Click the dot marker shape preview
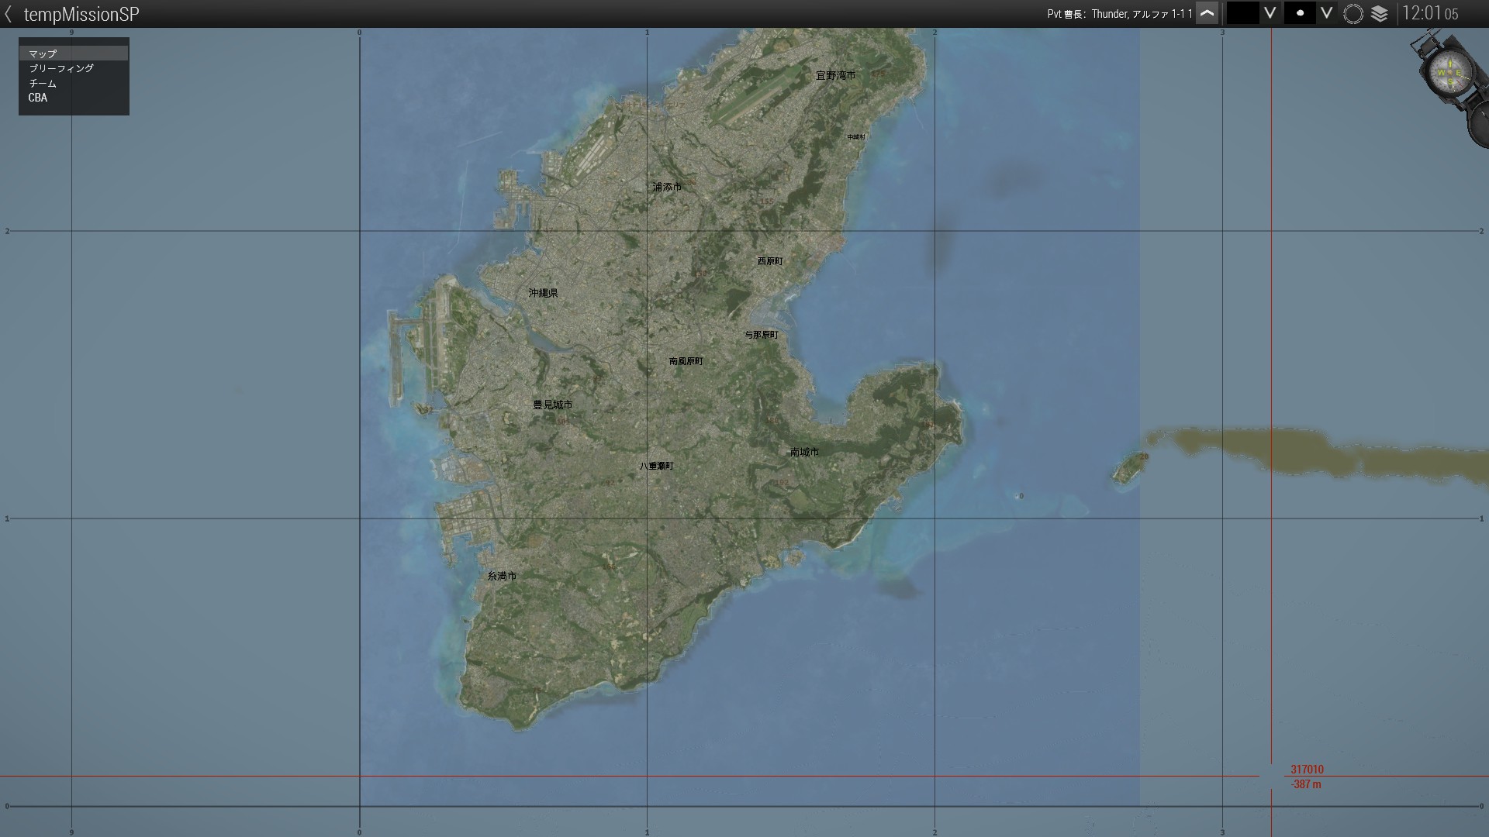This screenshot has height=837, width=1489. [1300, 13]
